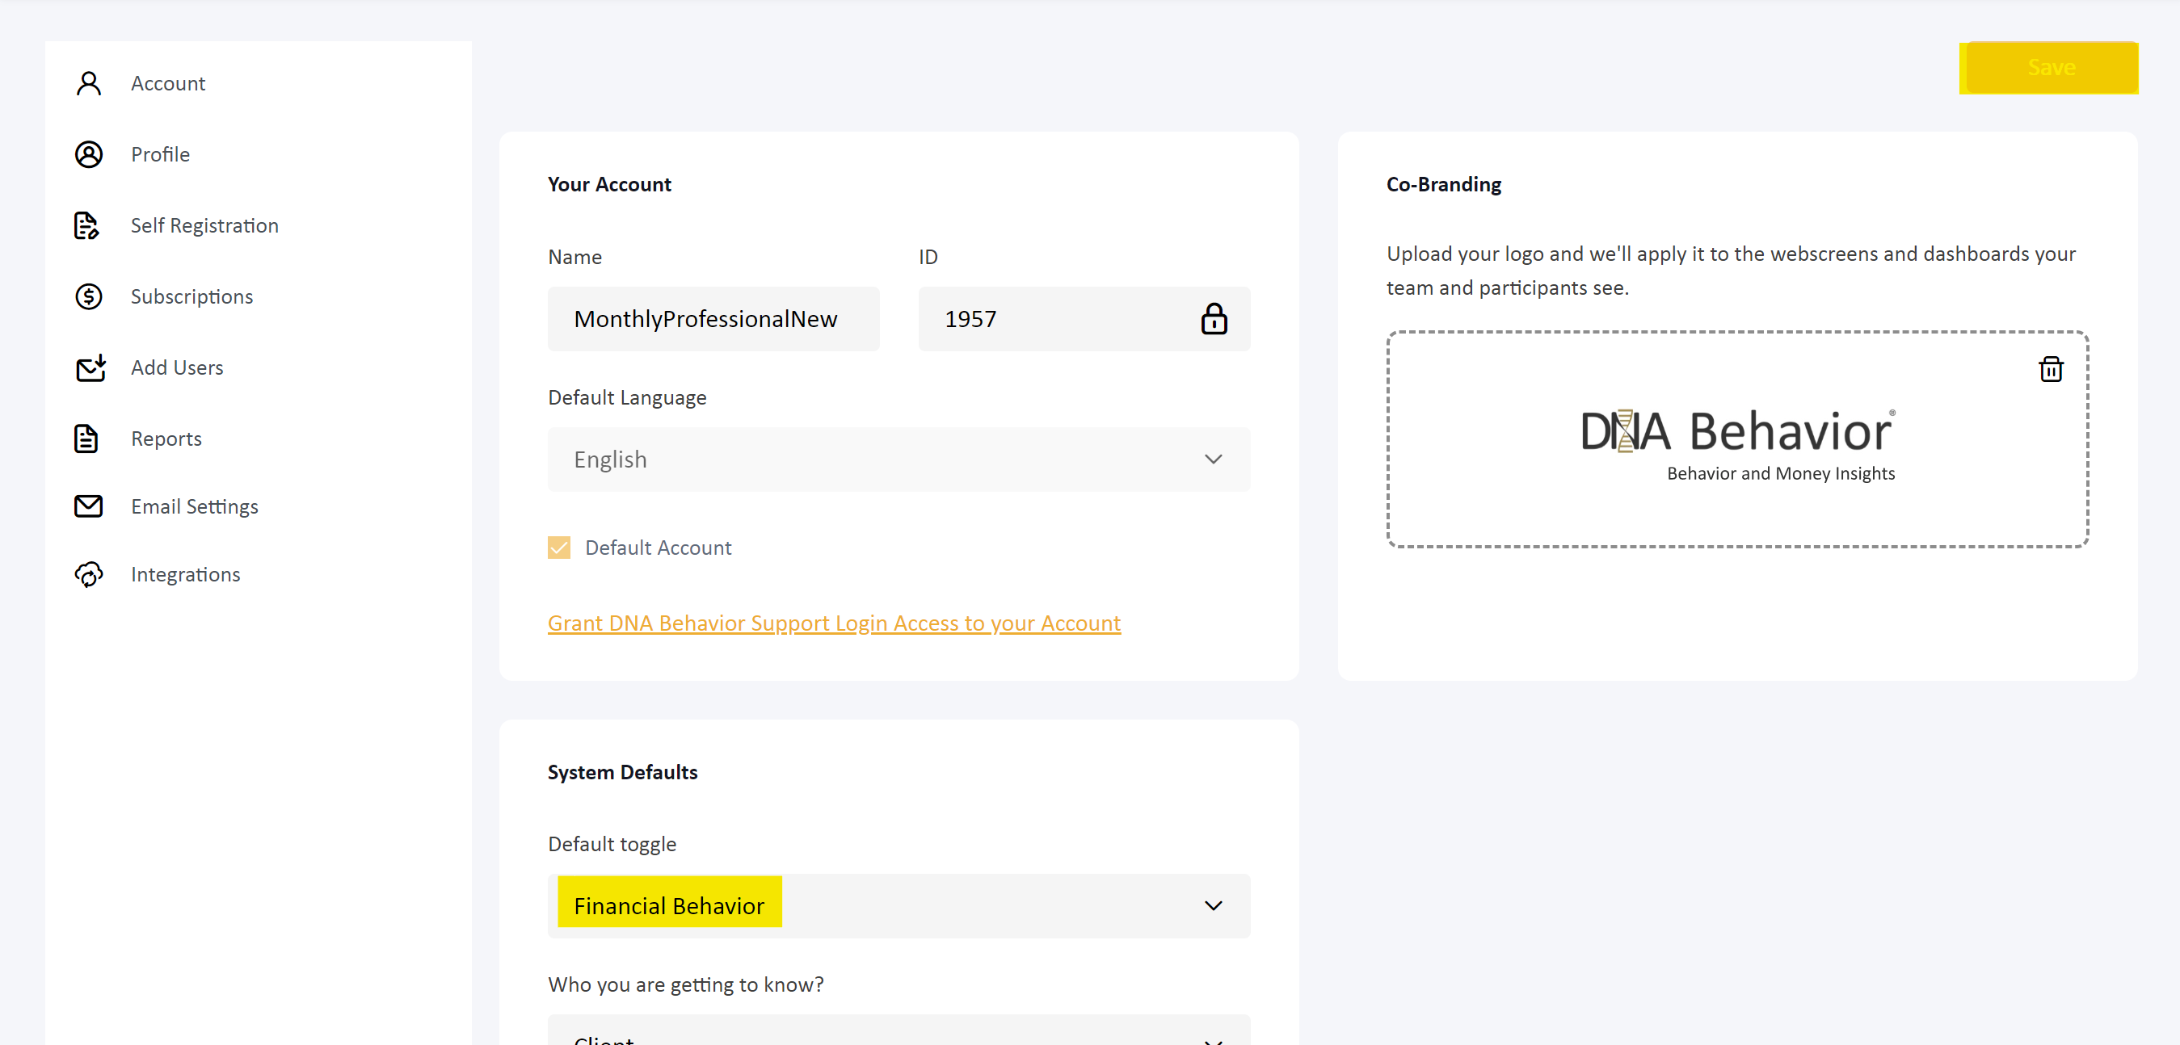Click the Reports document icon
The height and width of the screenshot is (1045, 2180).
point(86,439)
